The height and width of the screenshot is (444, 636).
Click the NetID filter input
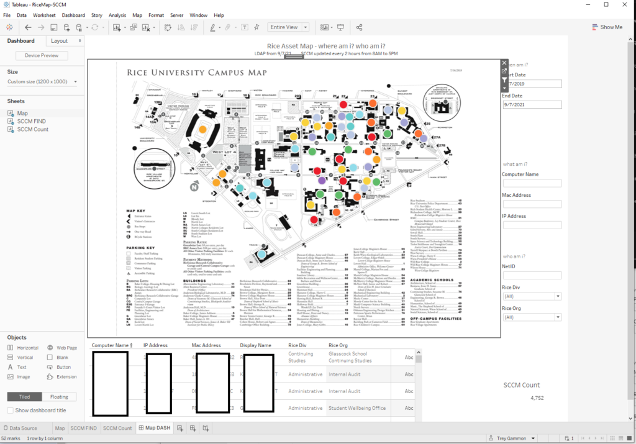[x=532, y=275]
